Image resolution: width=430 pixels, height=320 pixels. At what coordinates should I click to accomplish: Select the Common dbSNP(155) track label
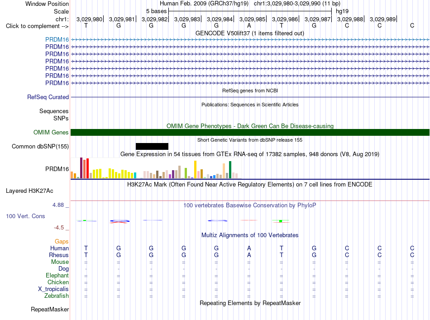point(40,147)
